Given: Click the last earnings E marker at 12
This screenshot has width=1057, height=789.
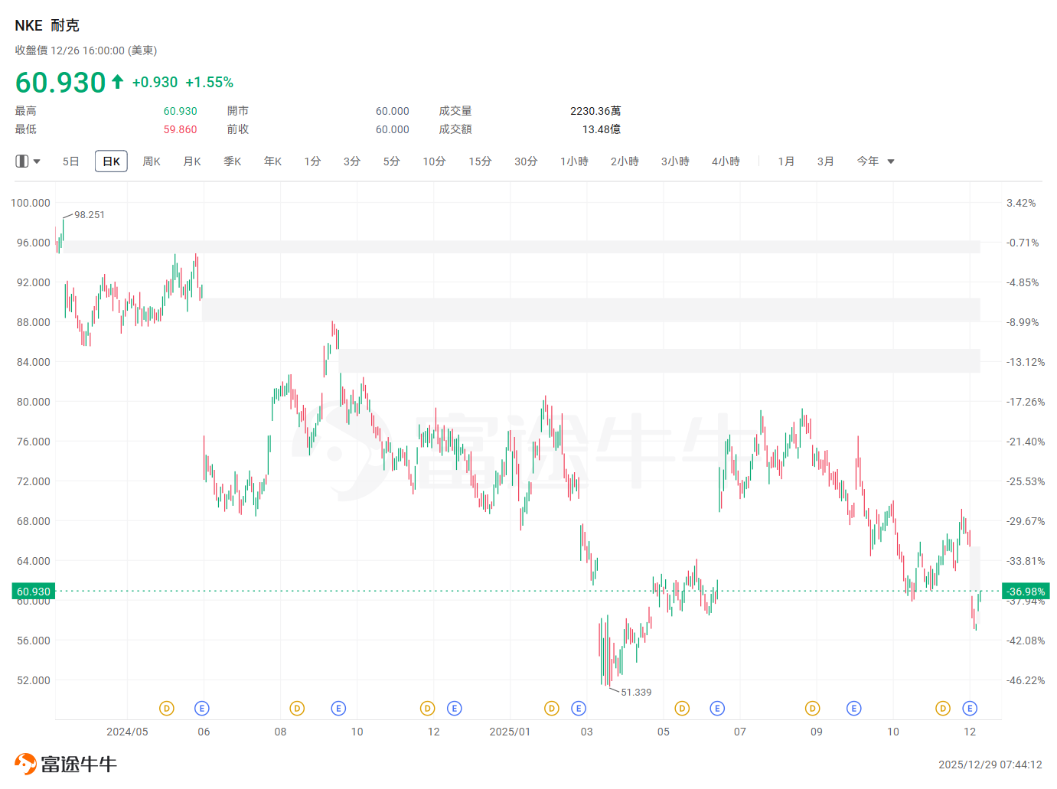Looking at the screenshot, I should tap(970, 709).
